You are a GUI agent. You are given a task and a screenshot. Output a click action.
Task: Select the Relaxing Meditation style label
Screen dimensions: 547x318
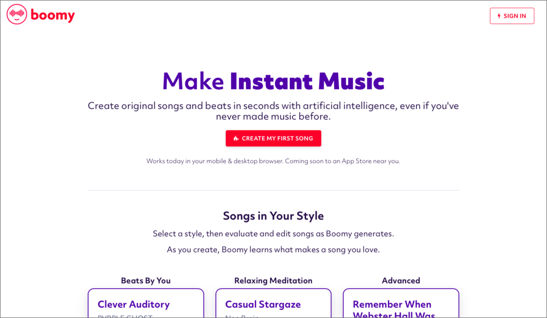coord(273,280)
